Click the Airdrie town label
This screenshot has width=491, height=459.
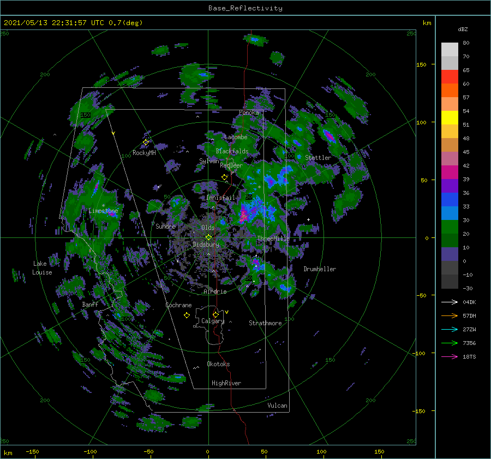pyautogui.click(x=215, y=291)
